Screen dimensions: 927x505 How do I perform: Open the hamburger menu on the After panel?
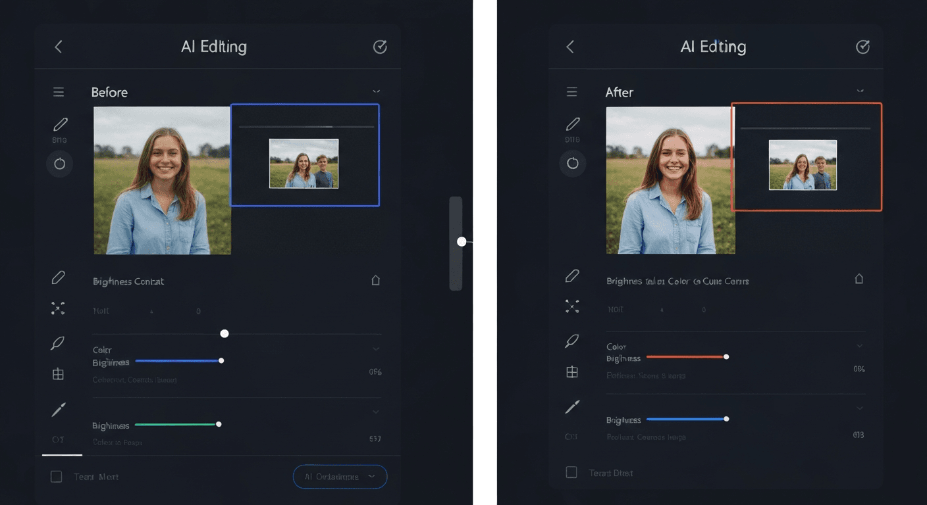pyautogui.click(x=571, y=91)
